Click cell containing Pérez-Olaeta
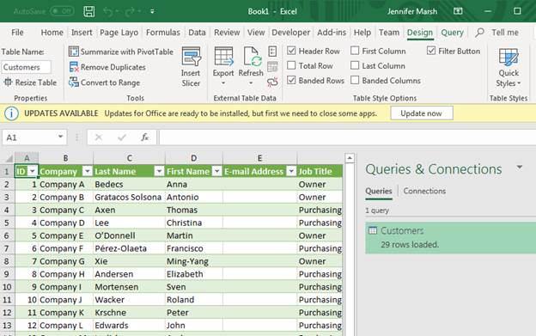 pos(129,248)
